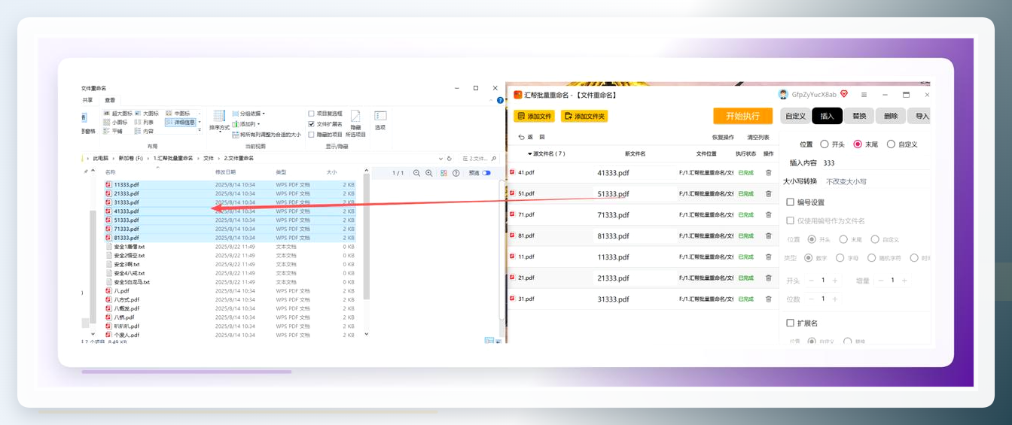Open the hamburger menu in the rename tool

coord(864,95)
